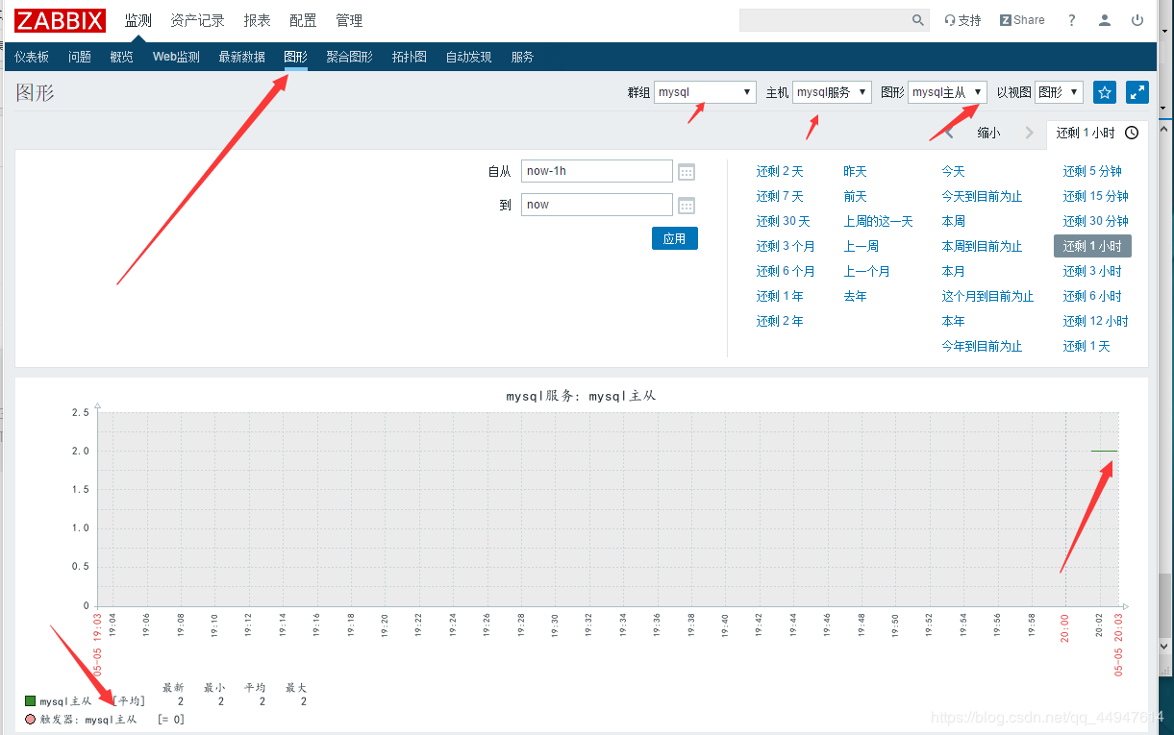Open the 支持 support link
This screenshot has height=735, width=1174.
pyautogui.click(x=962, y=20)
